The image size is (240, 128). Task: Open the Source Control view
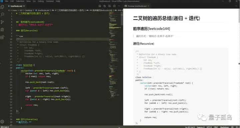coord(2,22)
